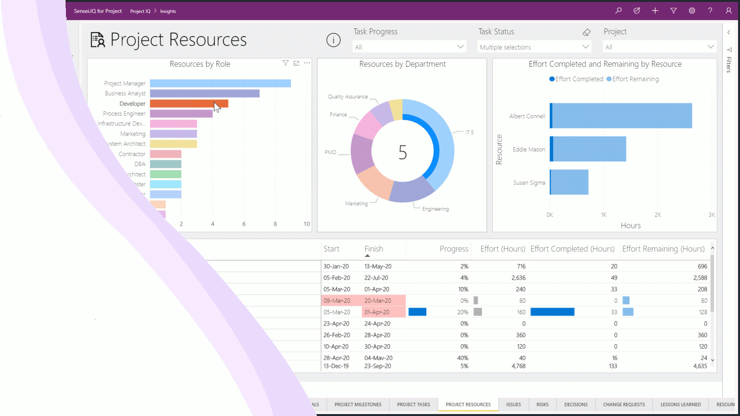Select the Project Manager bar
This screenshot has width=740, height=416.
(x=220, y=83)
